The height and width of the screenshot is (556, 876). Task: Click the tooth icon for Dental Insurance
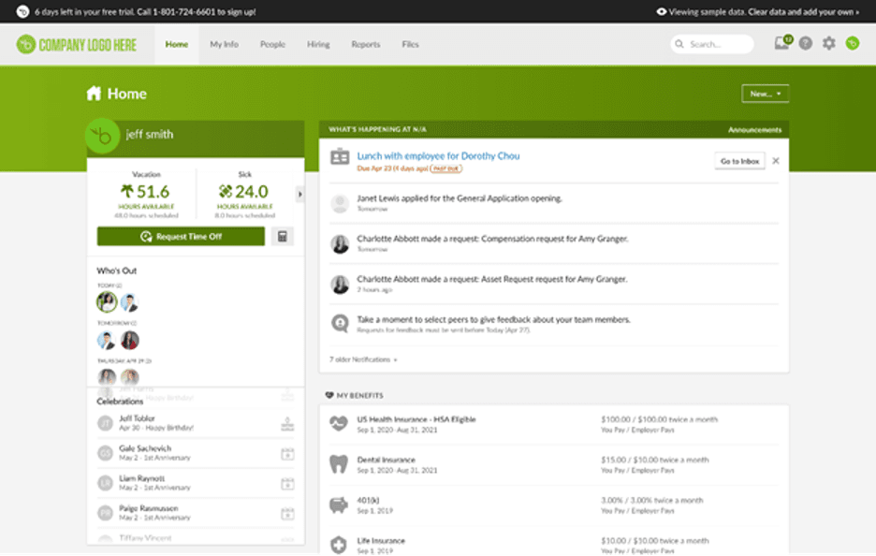338,464
